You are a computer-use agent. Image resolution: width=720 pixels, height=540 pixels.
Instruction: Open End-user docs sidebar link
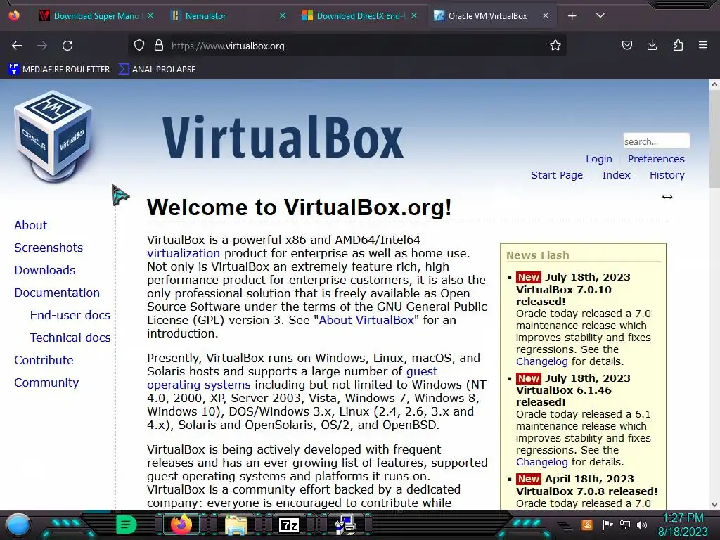pyautogui.click(x=70, y=316)
